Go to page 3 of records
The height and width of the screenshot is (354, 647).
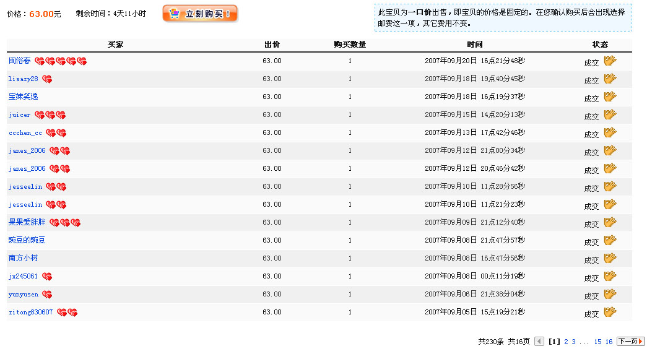pos(573,342)
